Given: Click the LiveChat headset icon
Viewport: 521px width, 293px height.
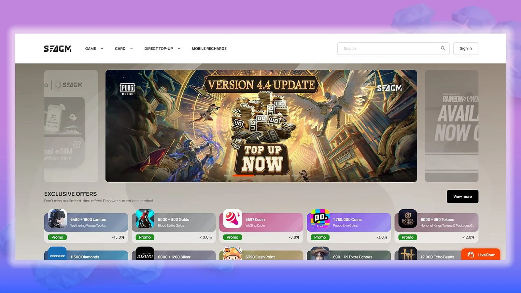Looking at the screenshot, I should point(471,255).
